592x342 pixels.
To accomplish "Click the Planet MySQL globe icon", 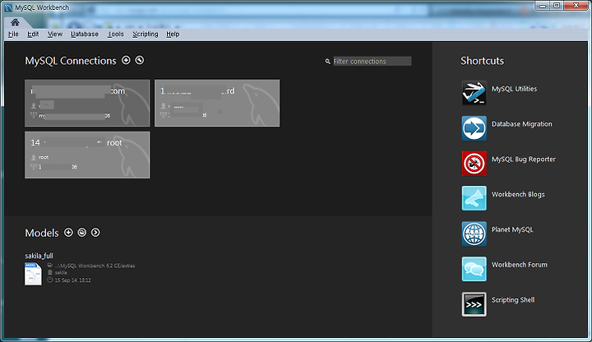I will (x=474, y=233).
